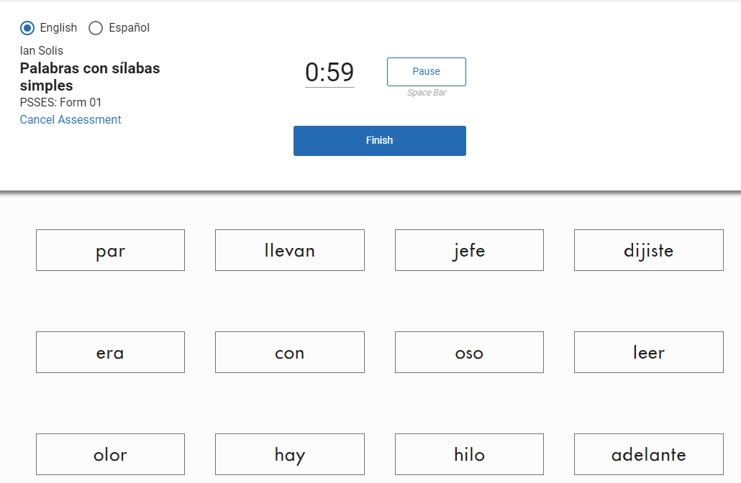The height and width of the screenshot is (483, 741).
Task: Tap the word "jefe"
Action: pos(469,250)
